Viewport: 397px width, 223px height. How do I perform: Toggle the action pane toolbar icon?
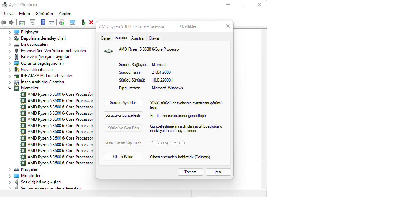click(51, 22)
